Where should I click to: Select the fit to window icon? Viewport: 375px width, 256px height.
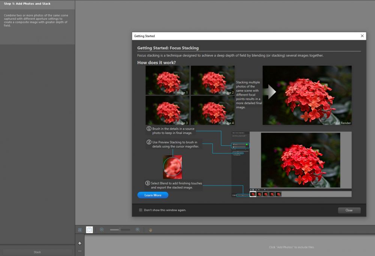pos(89,230)
